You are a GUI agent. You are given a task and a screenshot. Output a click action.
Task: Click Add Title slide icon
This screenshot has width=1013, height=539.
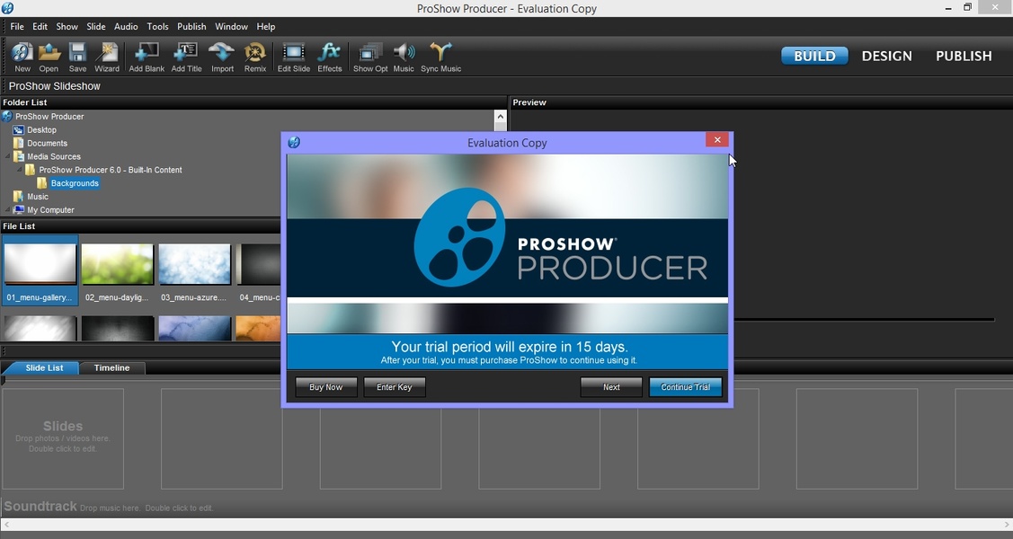(x=186, y=57)
